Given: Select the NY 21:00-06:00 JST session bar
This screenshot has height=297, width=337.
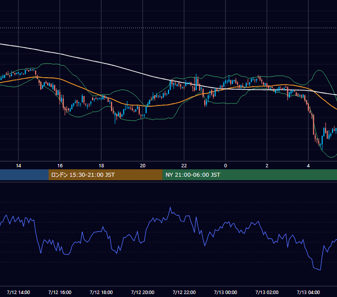Looking at the screenshot, I should point(249,175).
